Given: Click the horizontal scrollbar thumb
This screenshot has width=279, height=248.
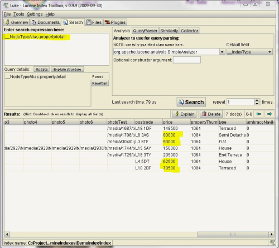Looking at the screenshot, I should pyautogui.click(x=233, y=235).
